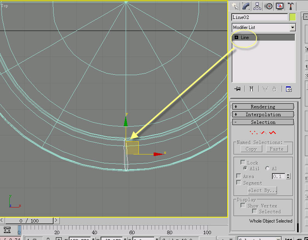This screenshot has height=240, width=308.
Task: Click frame 100 on the time ruler
Action: tap(207, 232)
